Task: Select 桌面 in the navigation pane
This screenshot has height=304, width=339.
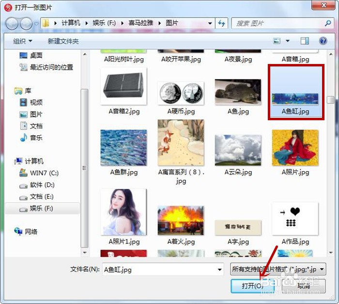Action: point(31,55)
